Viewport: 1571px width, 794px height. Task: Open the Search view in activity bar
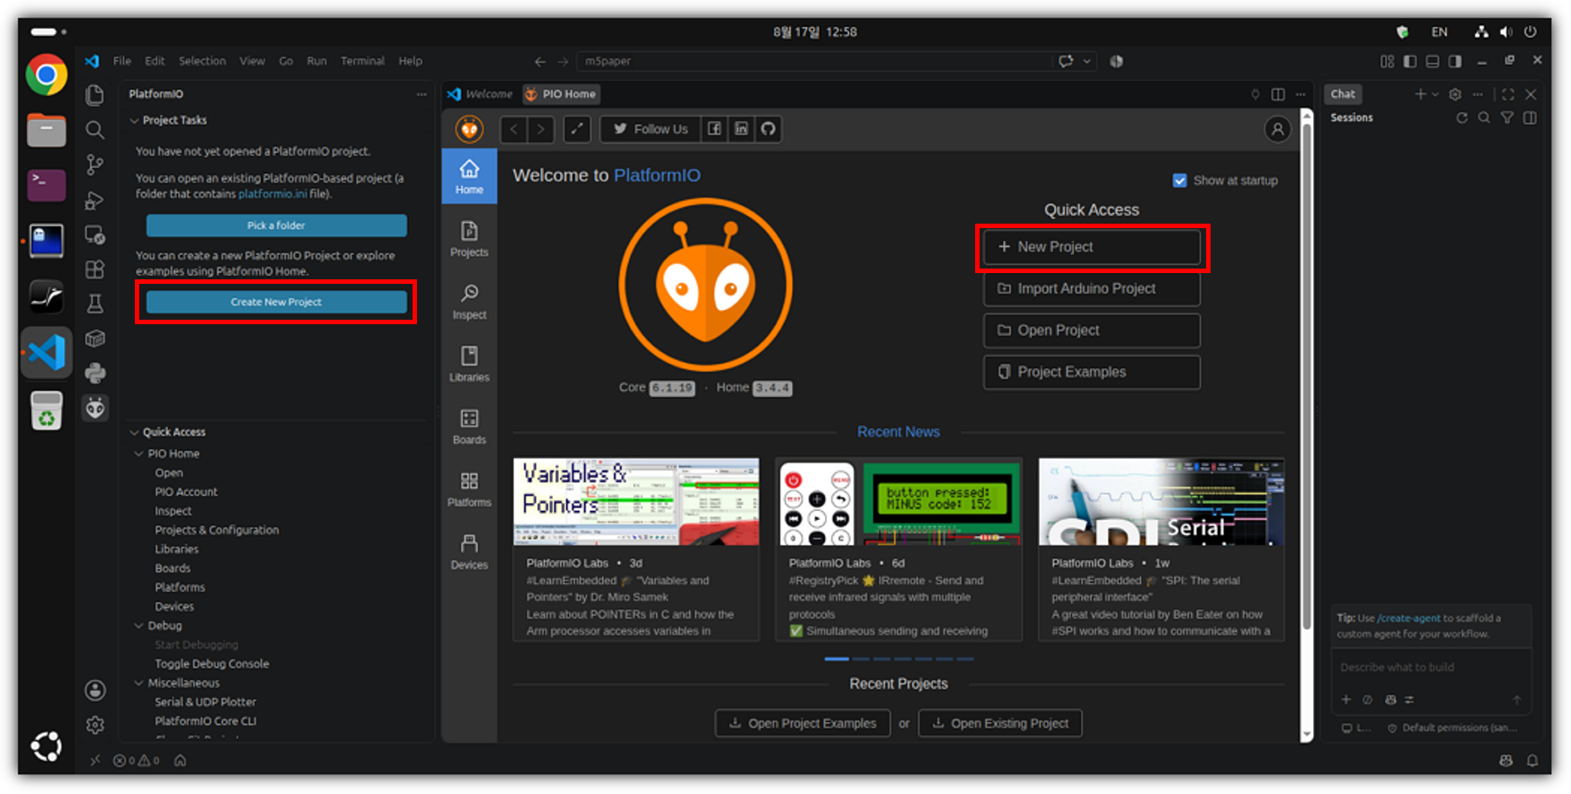pyautogui.click(x=94, y=130)
